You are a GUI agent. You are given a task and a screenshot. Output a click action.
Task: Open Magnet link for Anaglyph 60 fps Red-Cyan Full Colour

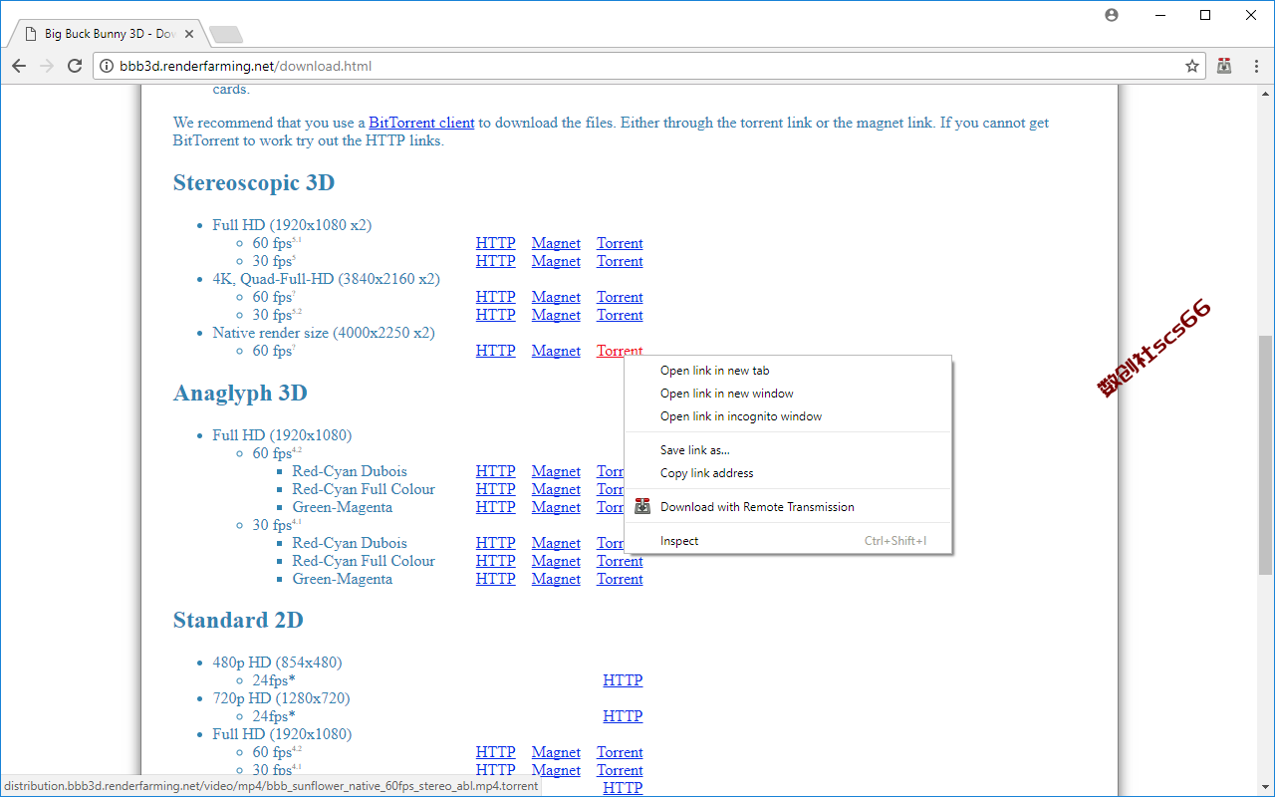click(x=556, y=489)
